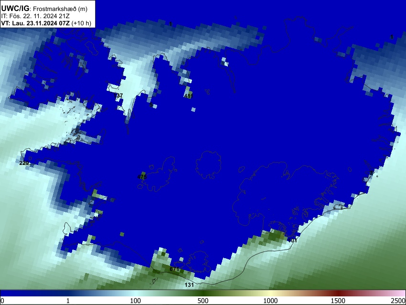
Task: Click the 'IT: Fös. 22. 11. 2024 21Z' line
Action: coord(35,16)
